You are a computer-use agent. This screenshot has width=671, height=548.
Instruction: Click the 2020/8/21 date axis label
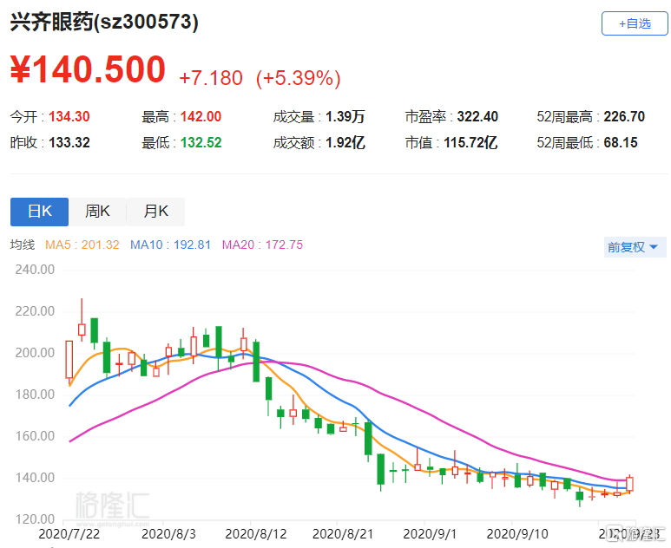(343, 534)
